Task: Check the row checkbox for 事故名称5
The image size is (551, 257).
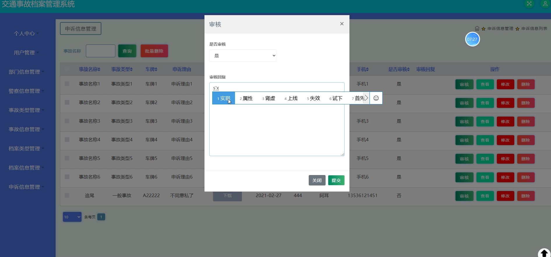Action: (67, 158)
